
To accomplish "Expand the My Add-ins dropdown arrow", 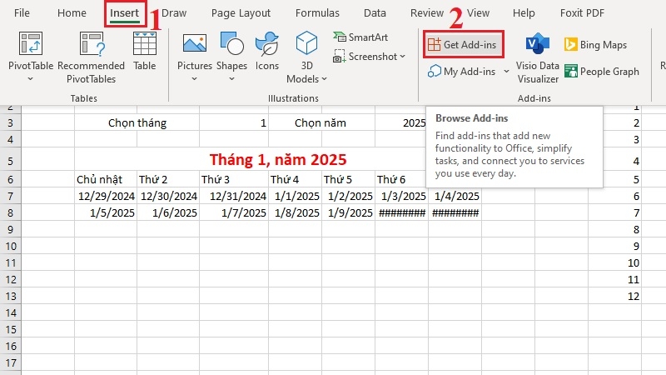I will [506, 72].
